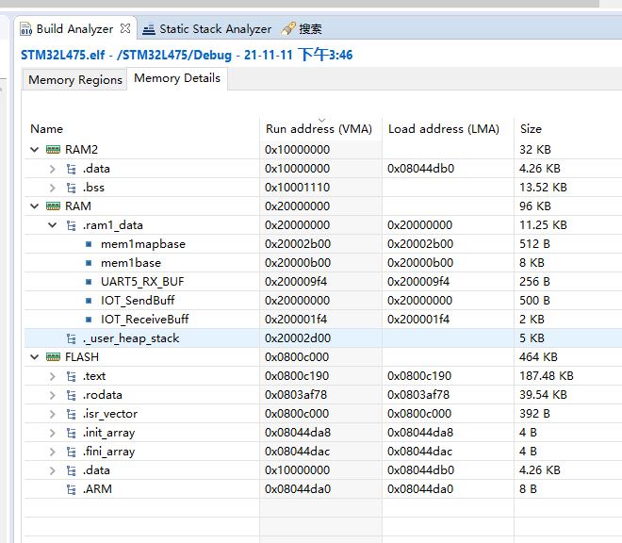Click the RAM2 memory chip icon

tap(53, 150)
